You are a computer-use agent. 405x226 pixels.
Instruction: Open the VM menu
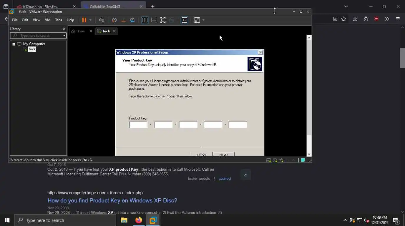click(48, 20)
